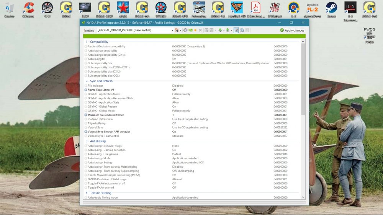The width and height of the screenshot is (383, 215).
Task: Open the export profiles dropdown arrow
Action: point(224,31)
